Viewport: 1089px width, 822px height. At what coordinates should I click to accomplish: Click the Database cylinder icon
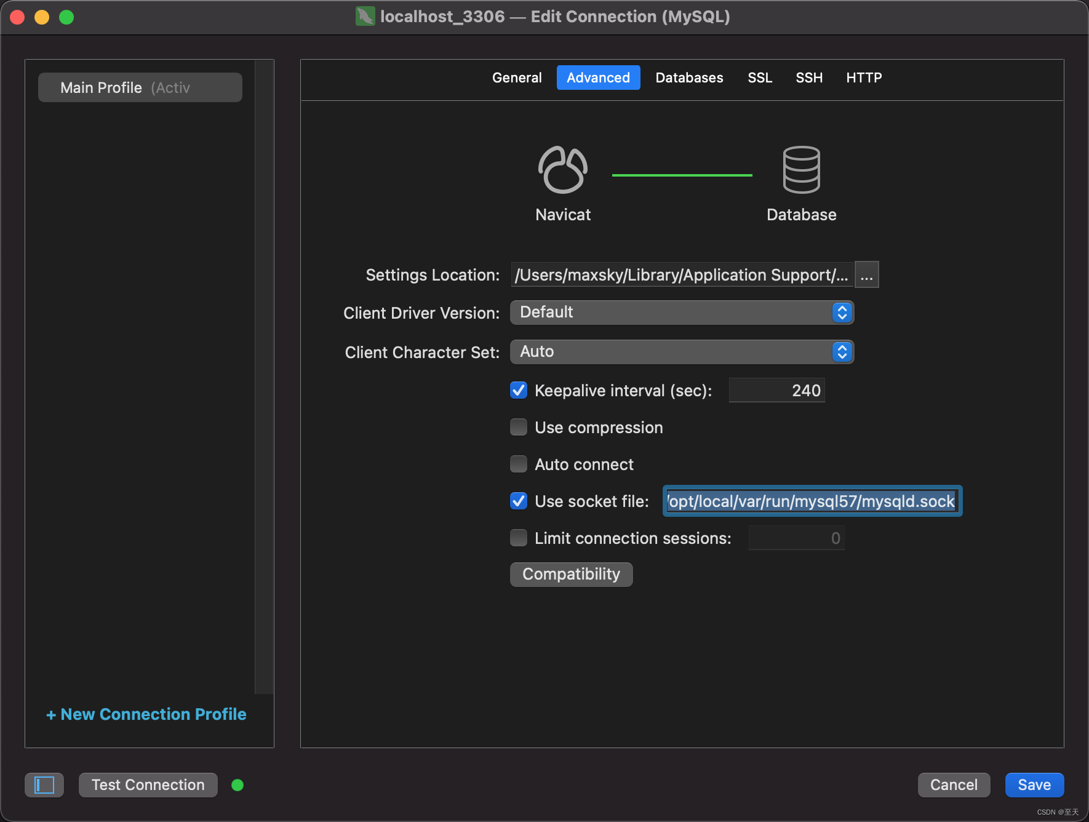(800, 170)
